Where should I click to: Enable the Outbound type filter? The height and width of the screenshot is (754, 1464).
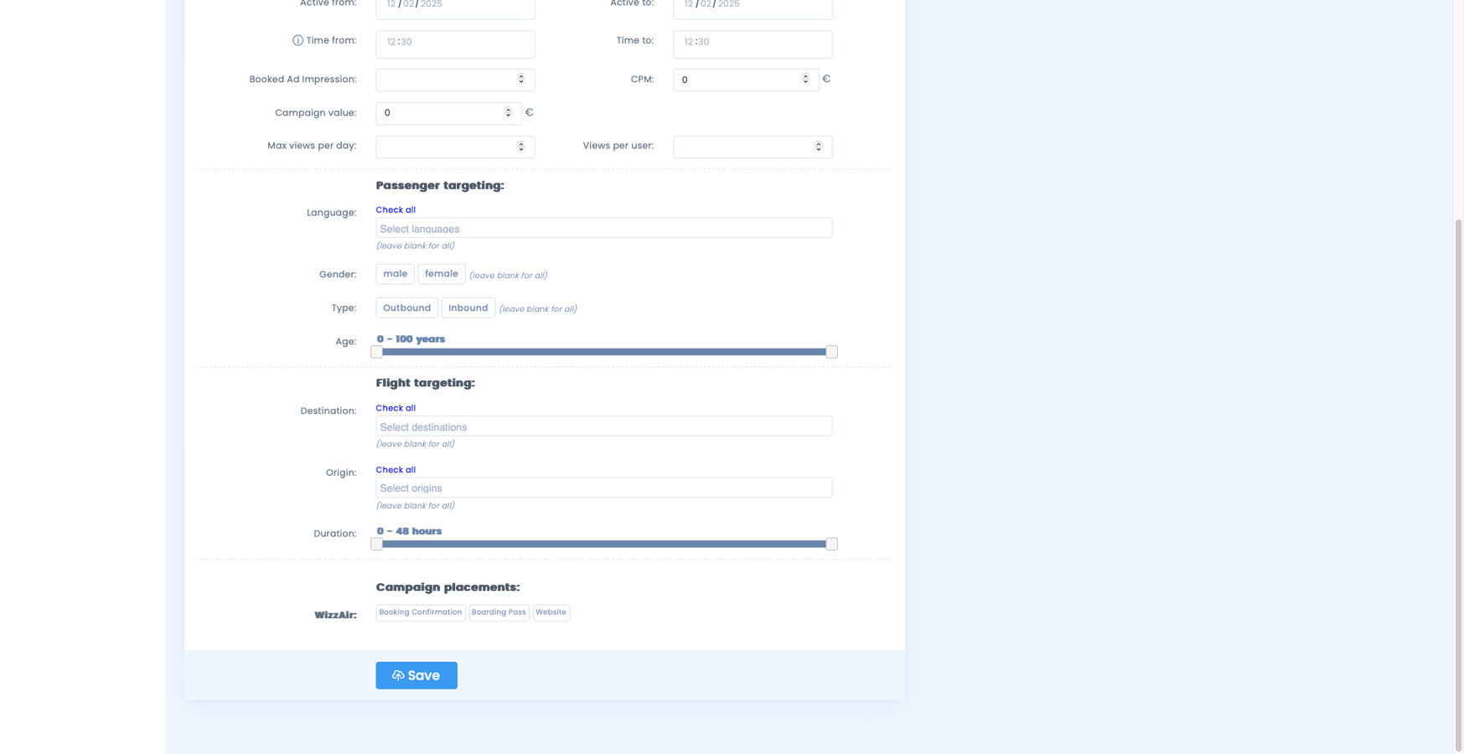pyautogui.click(x=406, y=308)
